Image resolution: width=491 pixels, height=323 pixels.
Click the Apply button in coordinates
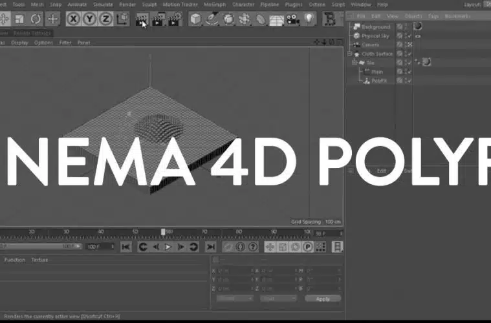322,298
